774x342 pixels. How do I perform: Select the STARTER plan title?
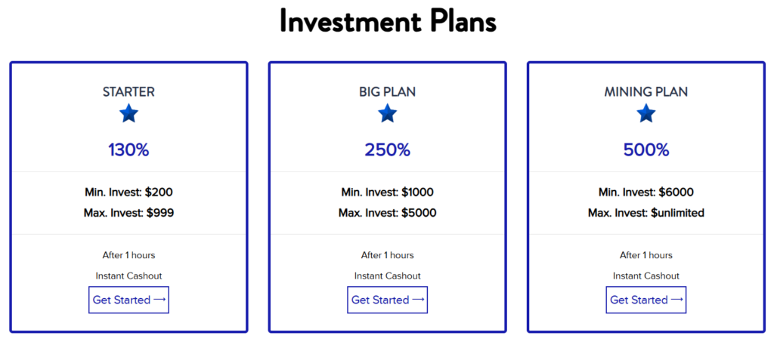pos(128,92)
